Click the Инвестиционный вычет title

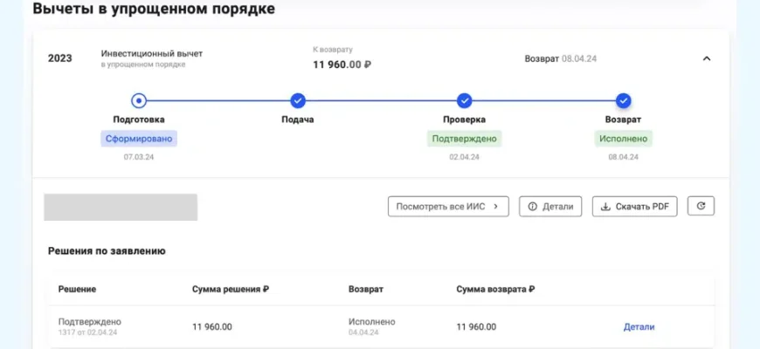click(x=151, y=53)
